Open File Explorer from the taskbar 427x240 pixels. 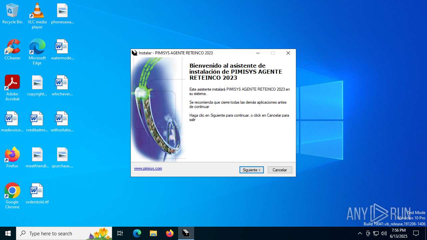pyautogui.click(x=153, y=233)
